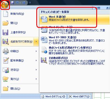
Task: Choose Word 97-2003 文書(9) option
Action: point(75,40)
